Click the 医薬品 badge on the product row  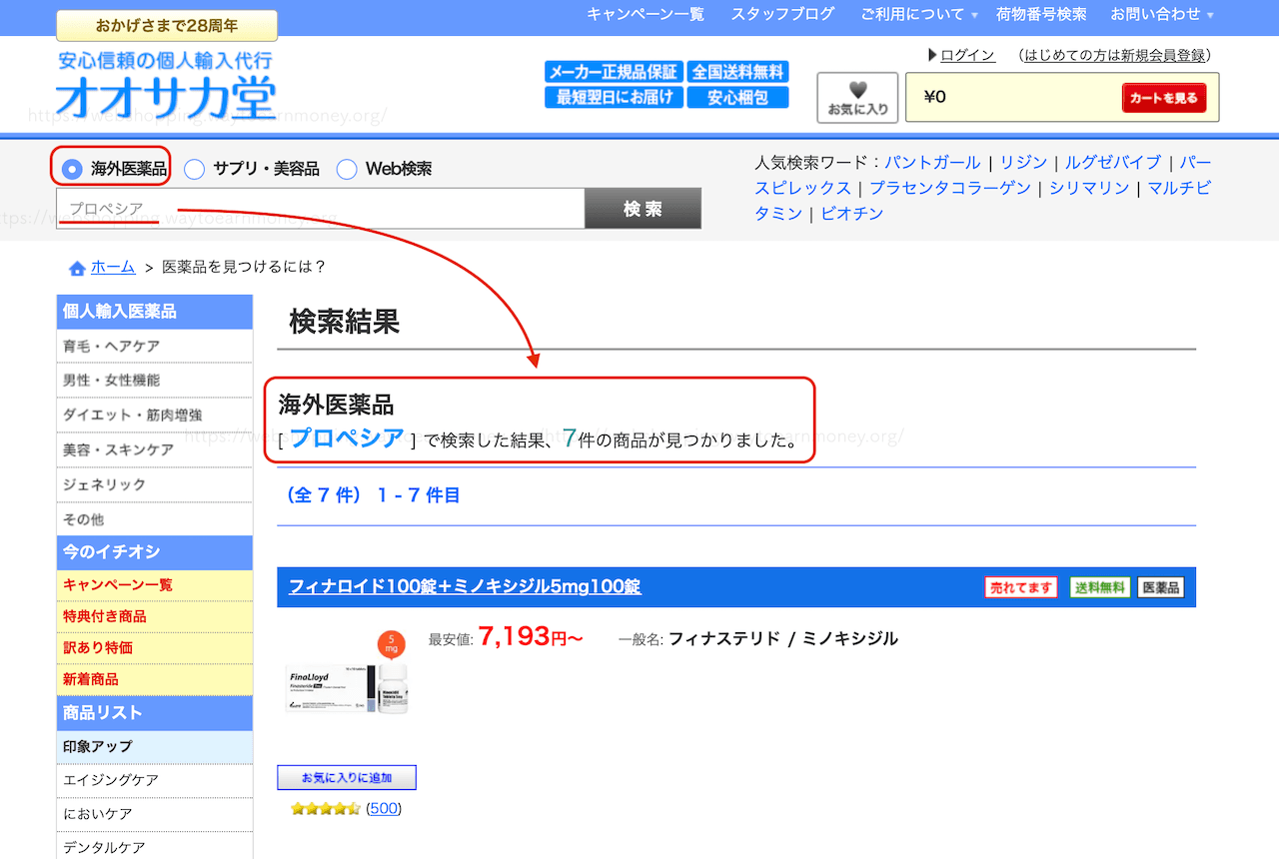[1160, 587]
